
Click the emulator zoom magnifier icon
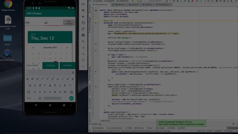(83, 41)
